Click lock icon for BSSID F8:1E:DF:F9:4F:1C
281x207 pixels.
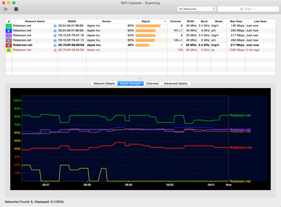click(55, 40)
